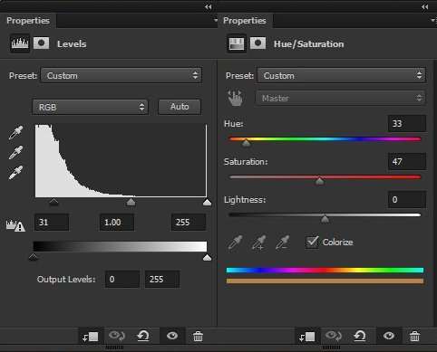The image size is (437, 352).
Task: Delete the Levels adjustment with trash icon
Action: pyautogui.click(x=198, y=336)
